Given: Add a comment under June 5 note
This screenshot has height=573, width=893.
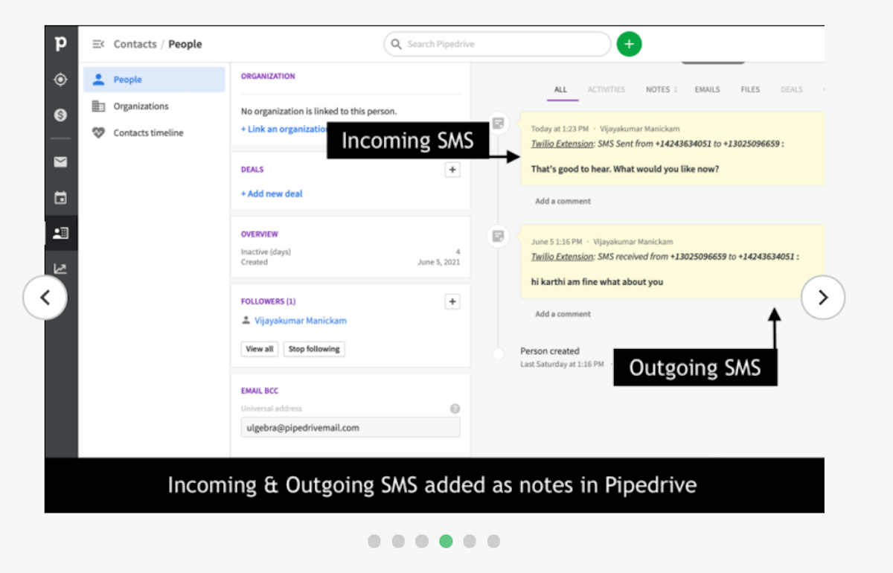Looking at the screenshot, I should point(563,314).
